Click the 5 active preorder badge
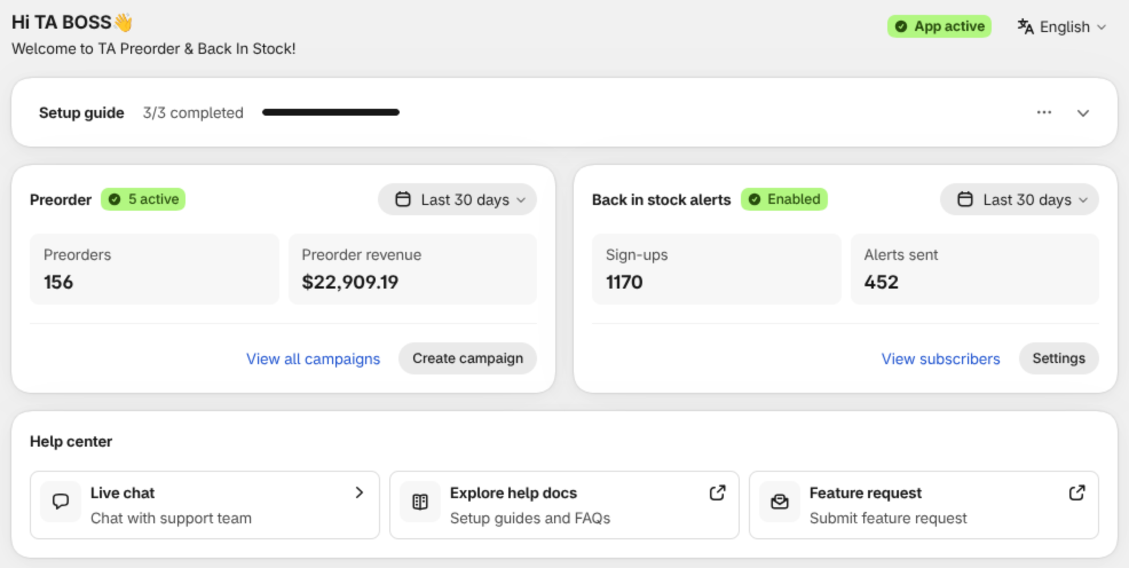The width and height of the screenshot is (1129, 568). [x=143, y=199]
